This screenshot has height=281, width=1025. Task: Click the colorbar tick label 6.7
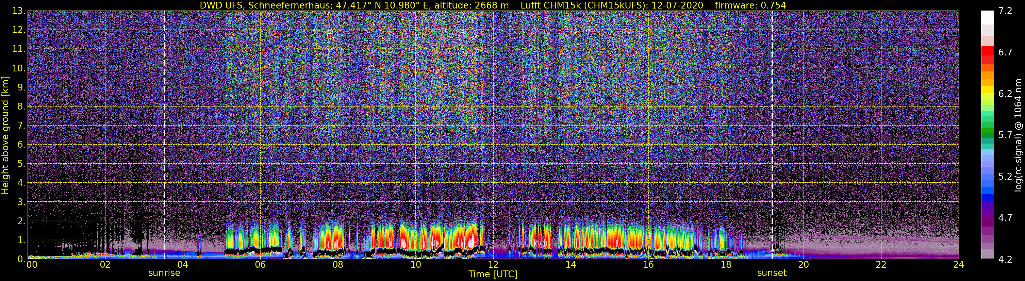tap(1005, 52)
